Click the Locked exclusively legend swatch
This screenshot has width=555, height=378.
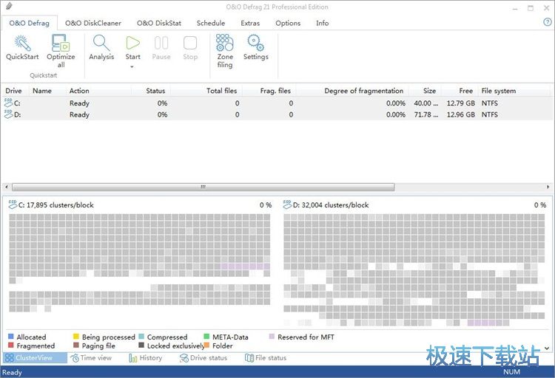point(141,345)
